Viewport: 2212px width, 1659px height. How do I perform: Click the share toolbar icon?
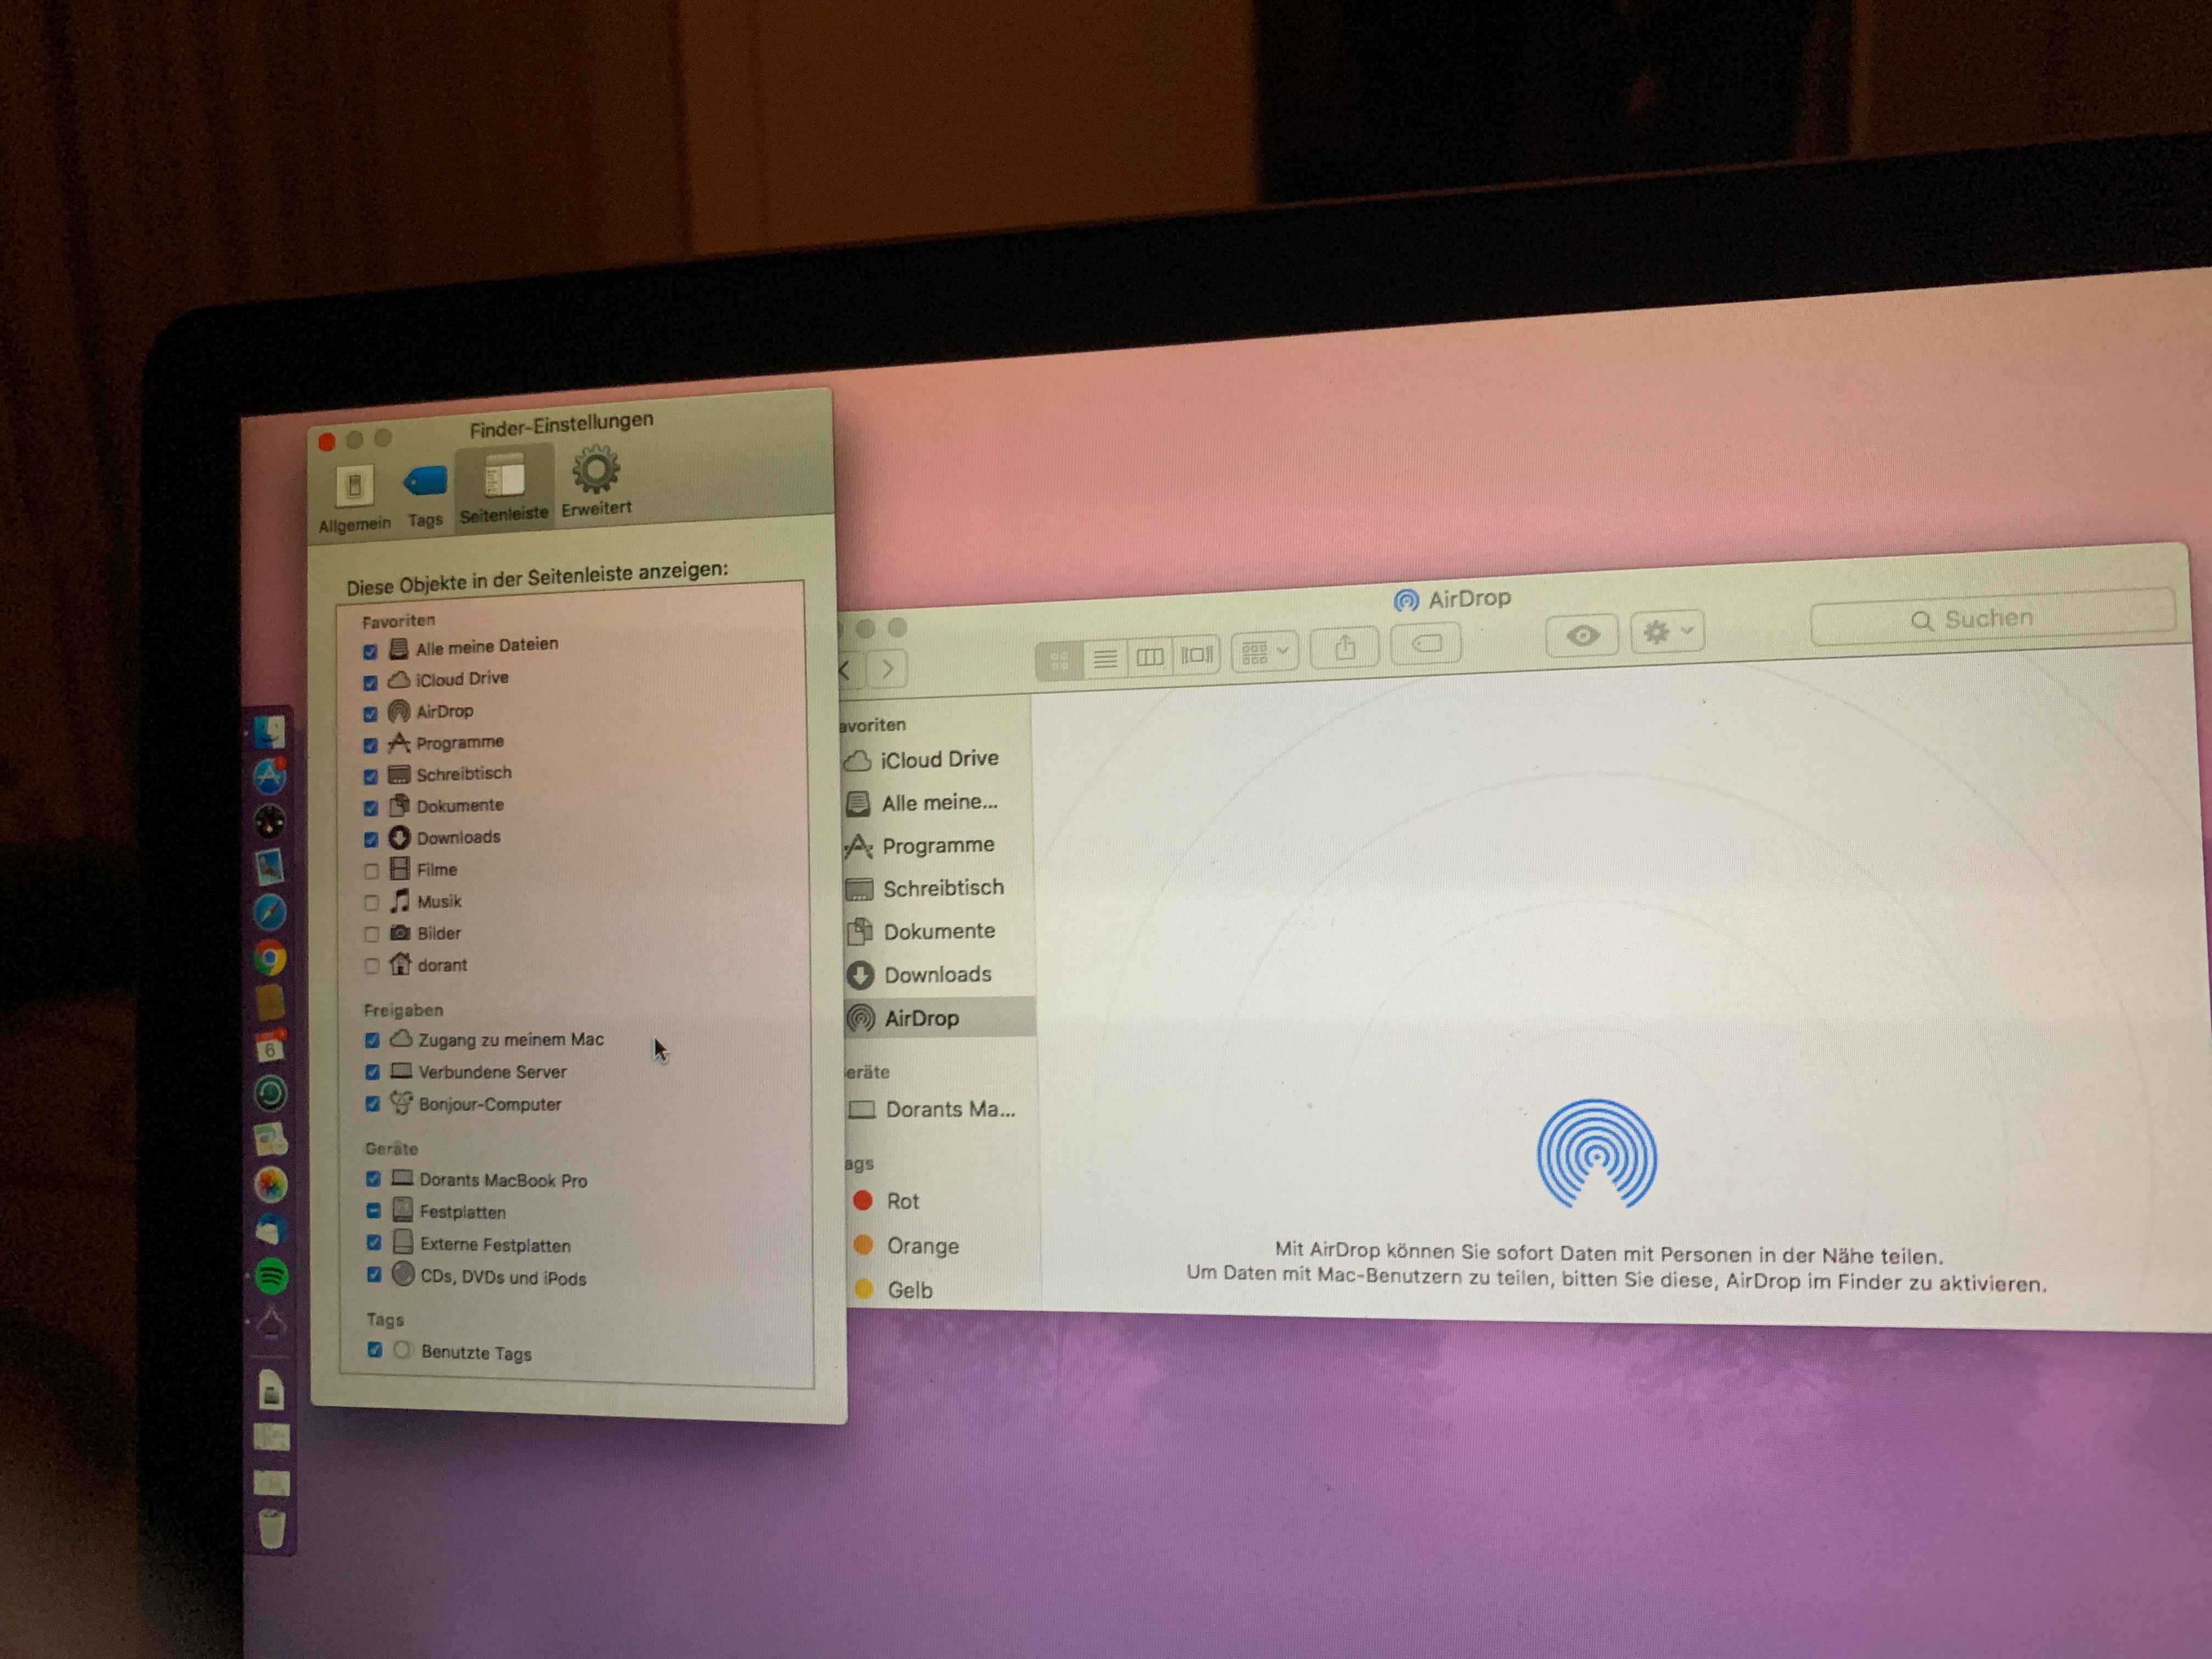tap(1345, 649)
